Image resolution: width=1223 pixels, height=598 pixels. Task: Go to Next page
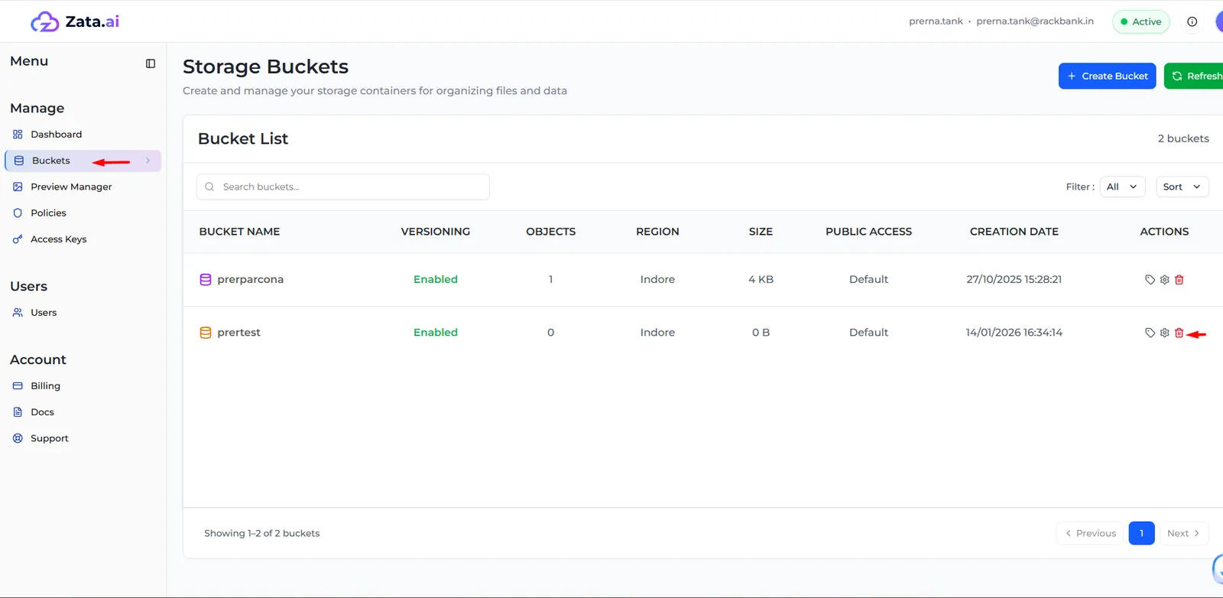click(1183, 533)
